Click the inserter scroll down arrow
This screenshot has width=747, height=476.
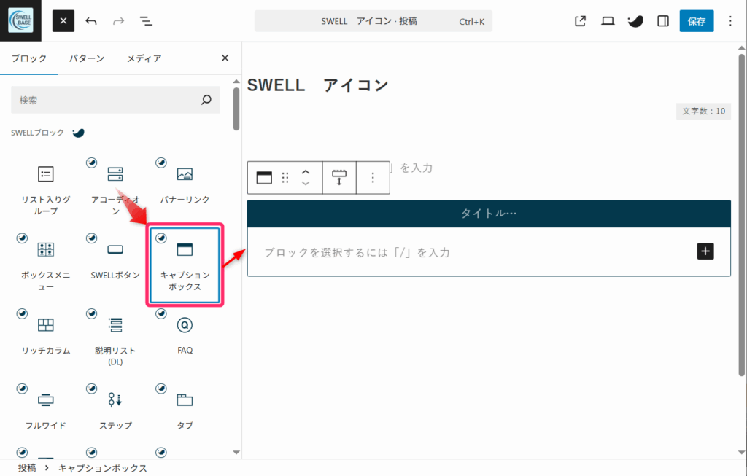point(236,452)
